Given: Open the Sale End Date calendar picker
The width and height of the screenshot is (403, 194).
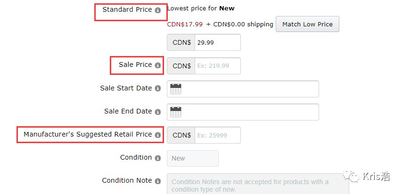Looking at the screenshot, I should 176,112.
